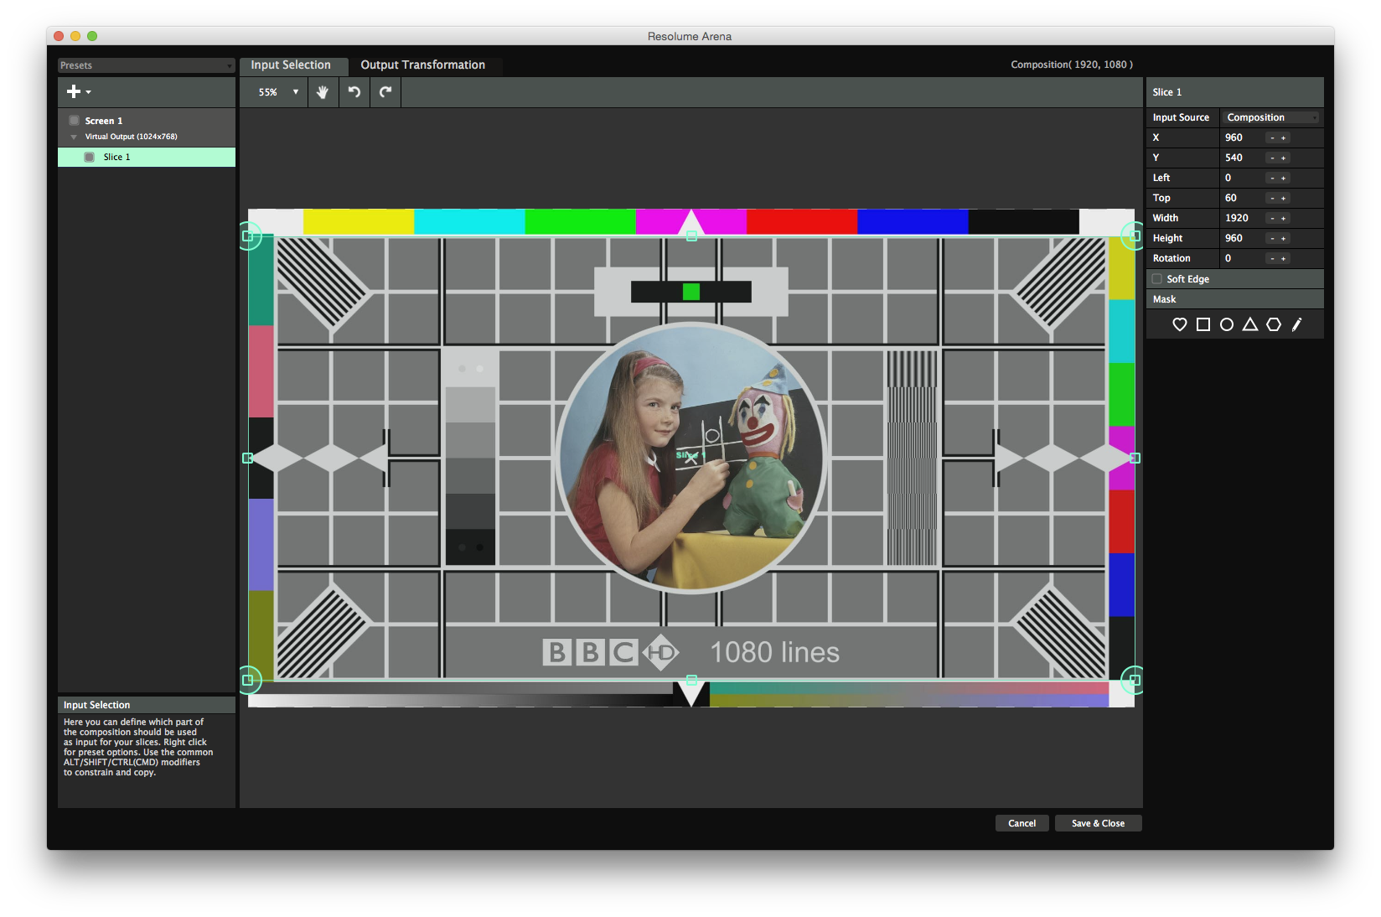Increase Width value with plus button
Viewport: 1381px width, 917px height.
[x=1283, y=218]
